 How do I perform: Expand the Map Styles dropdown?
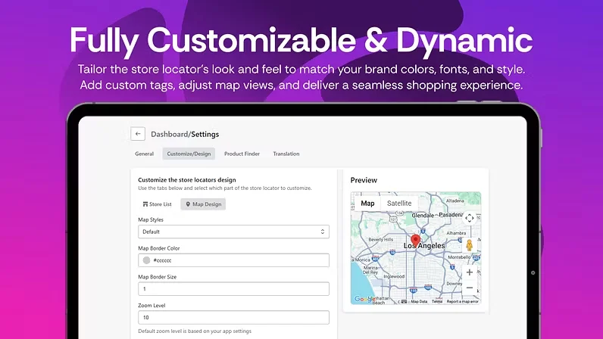pyautogui.click(x=233, y=232)
